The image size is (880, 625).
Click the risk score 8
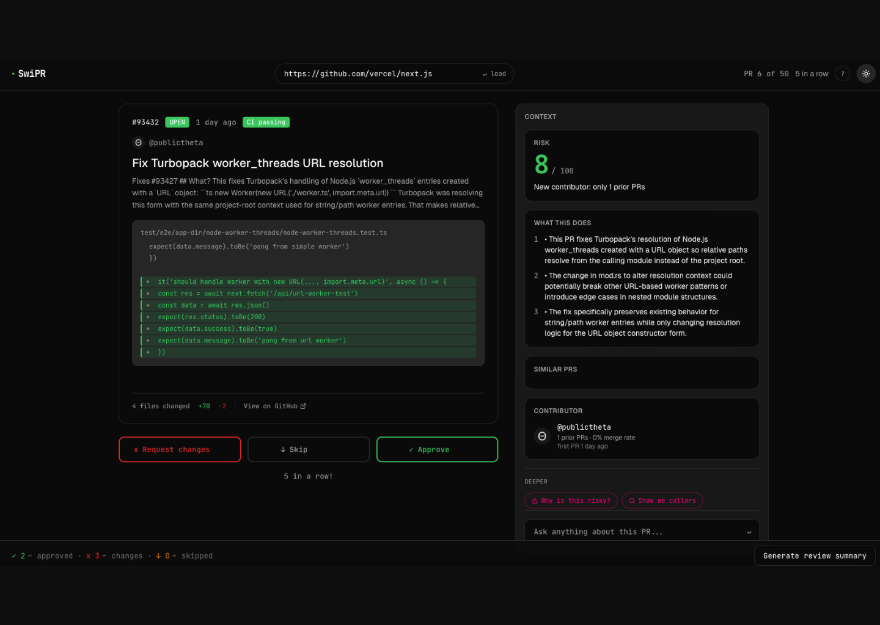click(x=541, y=164)
